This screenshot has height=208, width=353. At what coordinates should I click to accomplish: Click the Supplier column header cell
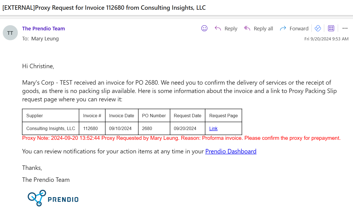[34, 115]
